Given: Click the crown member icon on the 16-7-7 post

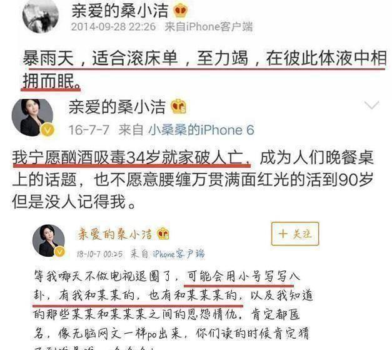Looking at the screenshot, I should [x=179, y=106].
